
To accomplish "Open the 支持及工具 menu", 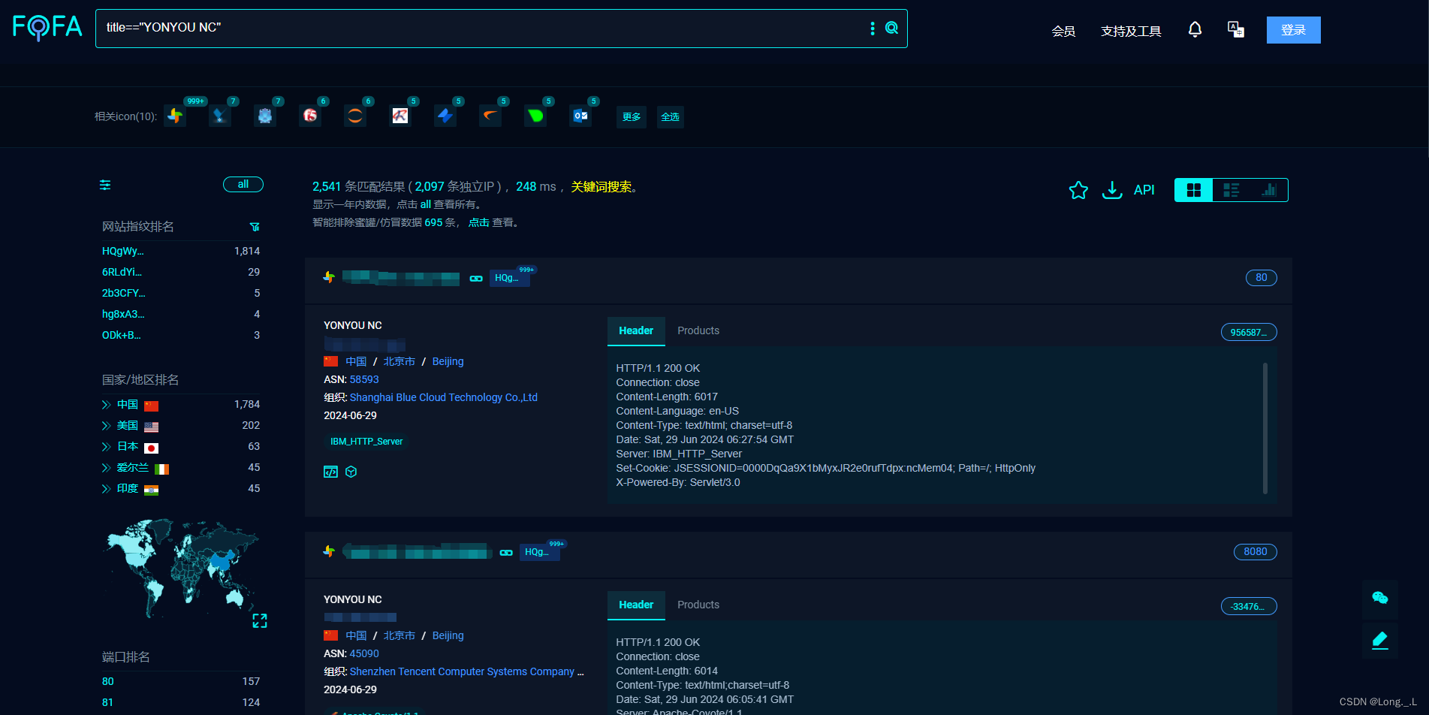I will point(1131,31).
